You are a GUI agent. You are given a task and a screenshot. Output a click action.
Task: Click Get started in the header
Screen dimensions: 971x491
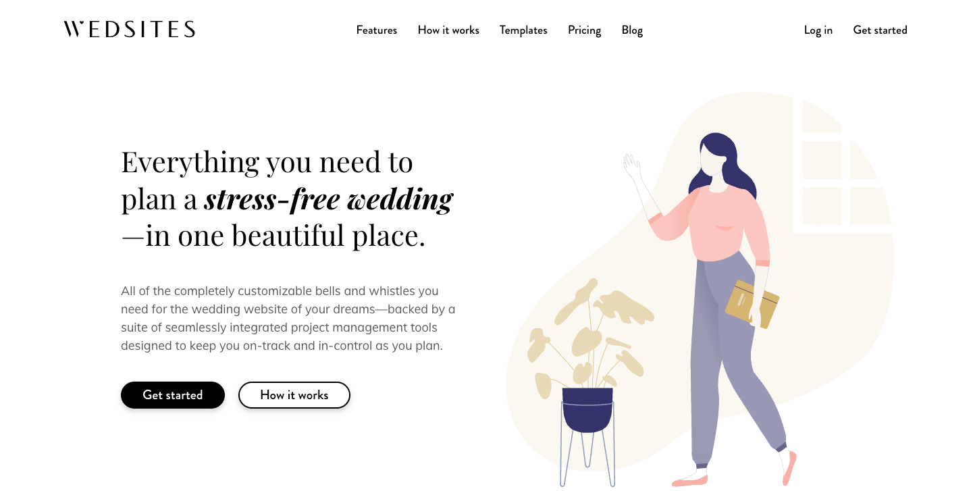pyautogui.click(x=880, y=30)
